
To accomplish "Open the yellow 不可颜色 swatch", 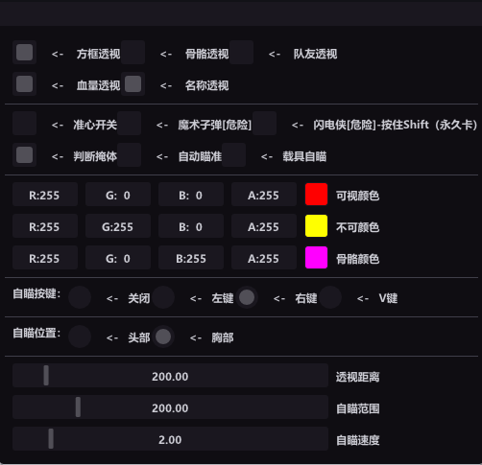I will [316, 226].
